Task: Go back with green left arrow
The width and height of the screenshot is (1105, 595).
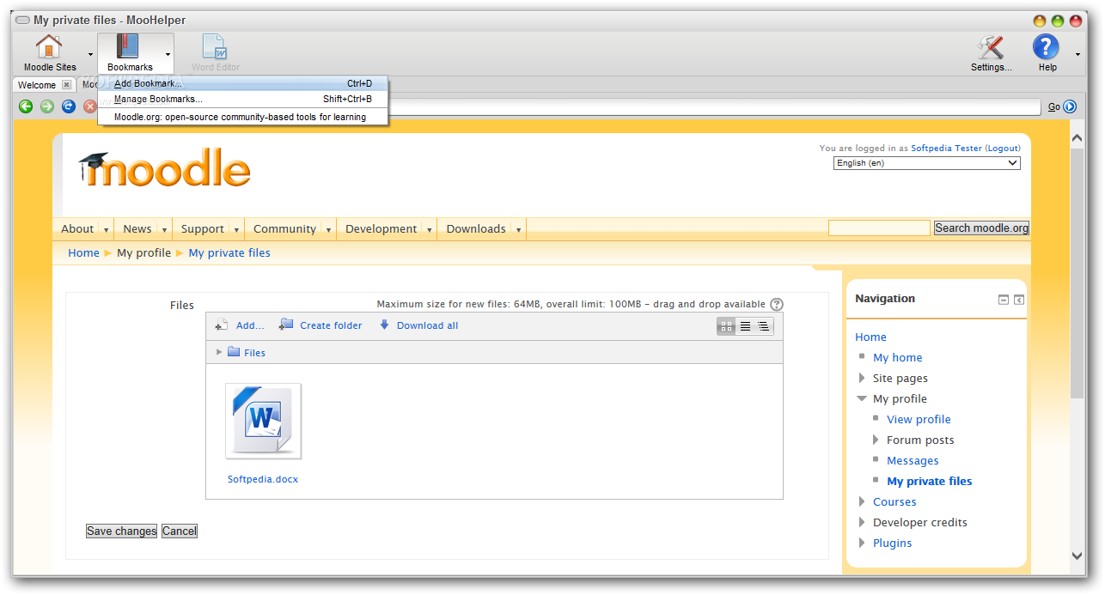Action: tap(26, 106)
